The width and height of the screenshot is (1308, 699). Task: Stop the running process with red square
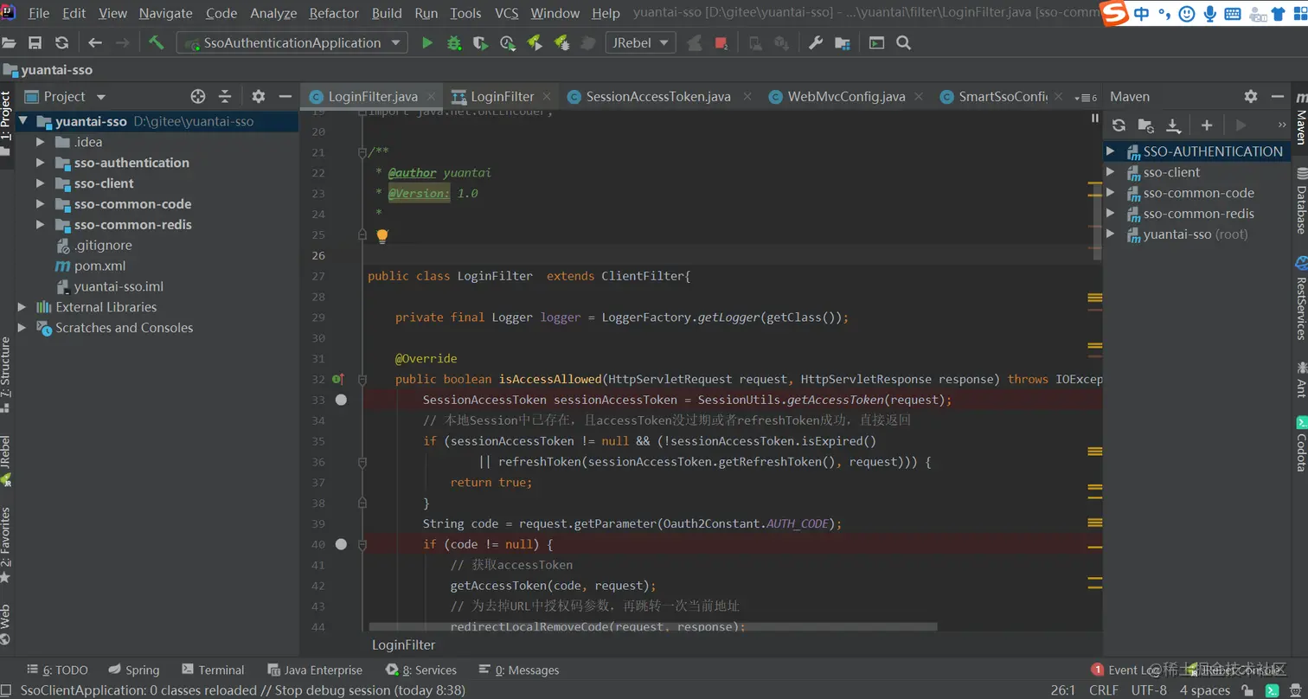pyautogui.click(x=721, y=42)
